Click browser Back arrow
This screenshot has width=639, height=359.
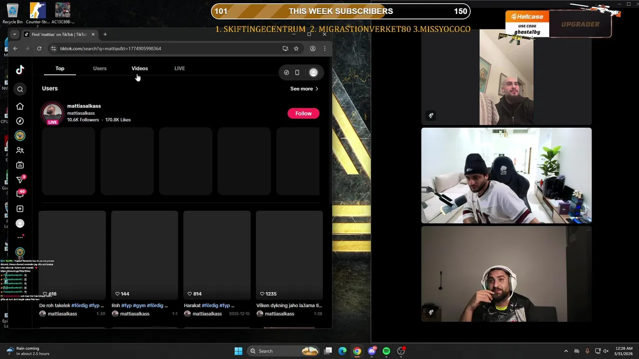click(15, 48)
